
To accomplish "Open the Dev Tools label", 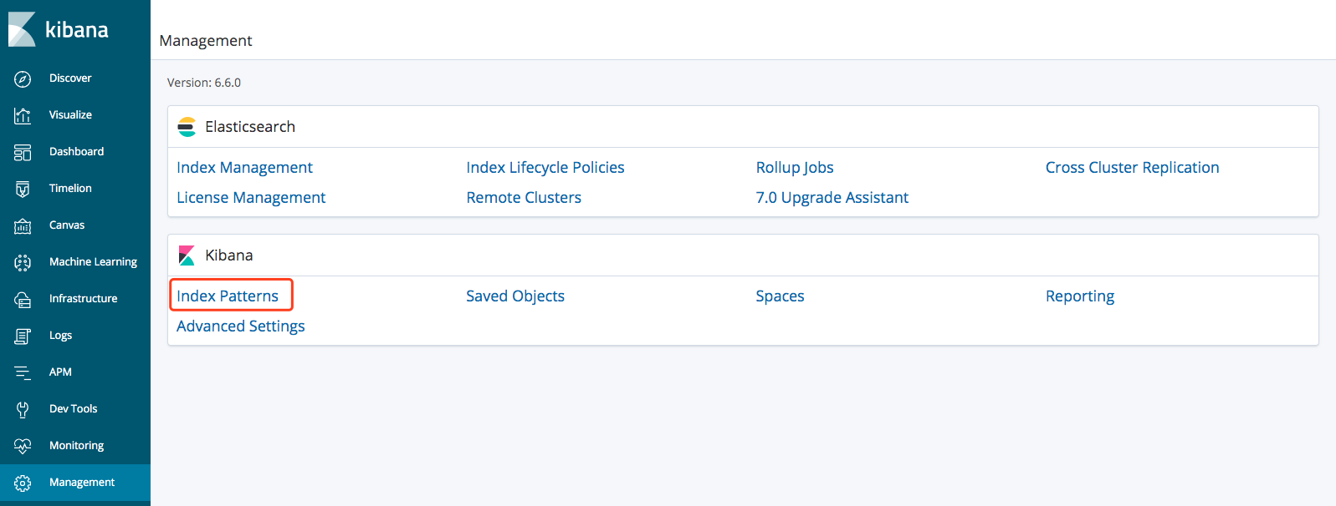I will pyautogui.click(x=73, y=409).
